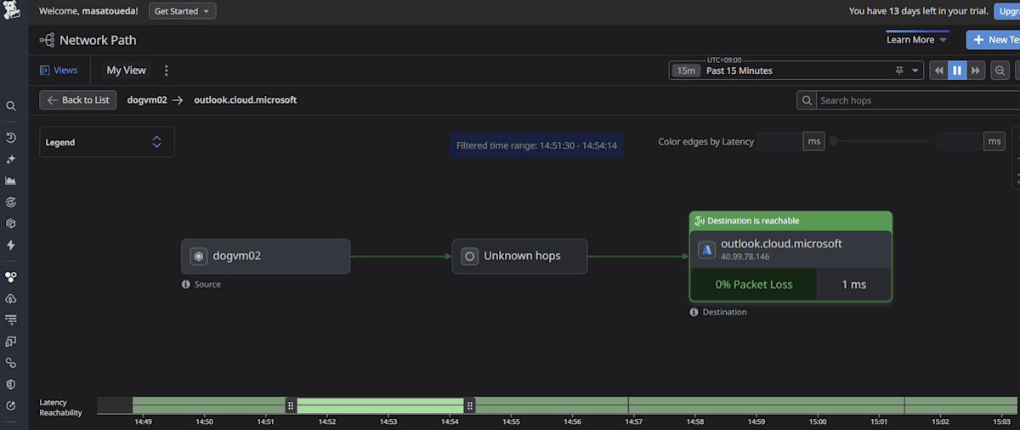Screen dimensions: 1020x430
Task: Click the 13 days left trial notice
Action: tap(917, 11)
